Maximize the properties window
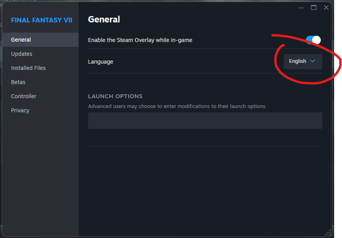The image size is (342, 238). point(314,7)
